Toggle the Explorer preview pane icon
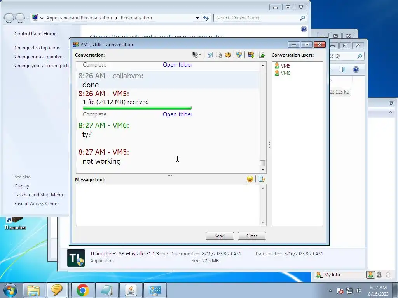Screen dimensions: 398x298 [x=342, y=69]
